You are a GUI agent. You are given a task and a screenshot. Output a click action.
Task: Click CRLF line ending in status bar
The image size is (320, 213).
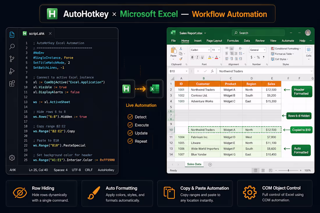pos(89,170)
